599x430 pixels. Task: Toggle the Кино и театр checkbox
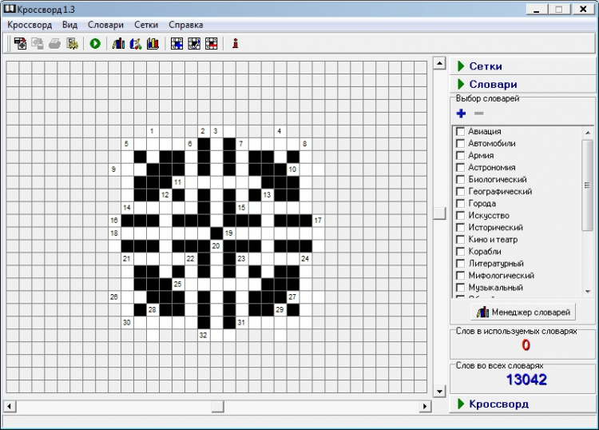461,240
